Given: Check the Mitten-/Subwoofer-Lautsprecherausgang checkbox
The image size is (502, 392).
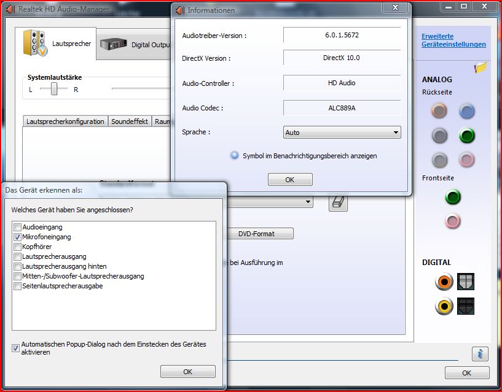Looking at the screenshot, I should click(x=17, y=276).
